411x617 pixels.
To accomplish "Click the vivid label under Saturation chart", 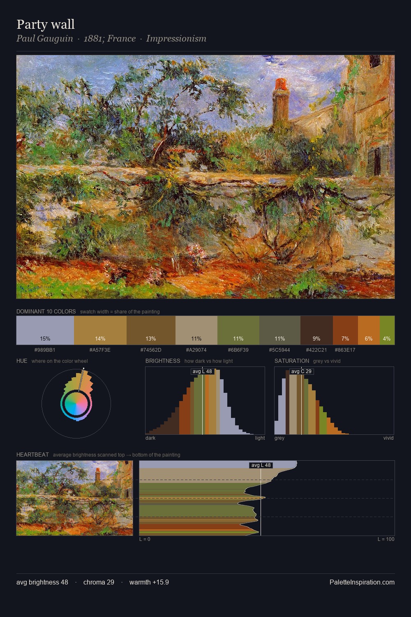I will [x=388, y=438].
